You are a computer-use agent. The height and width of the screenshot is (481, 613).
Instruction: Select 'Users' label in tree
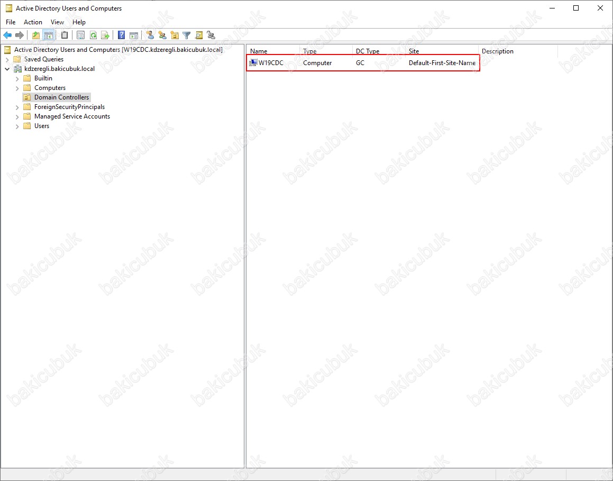41,126
